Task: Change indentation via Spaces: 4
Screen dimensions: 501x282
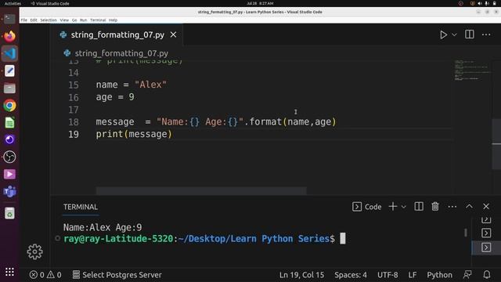Action: [351, 275]
